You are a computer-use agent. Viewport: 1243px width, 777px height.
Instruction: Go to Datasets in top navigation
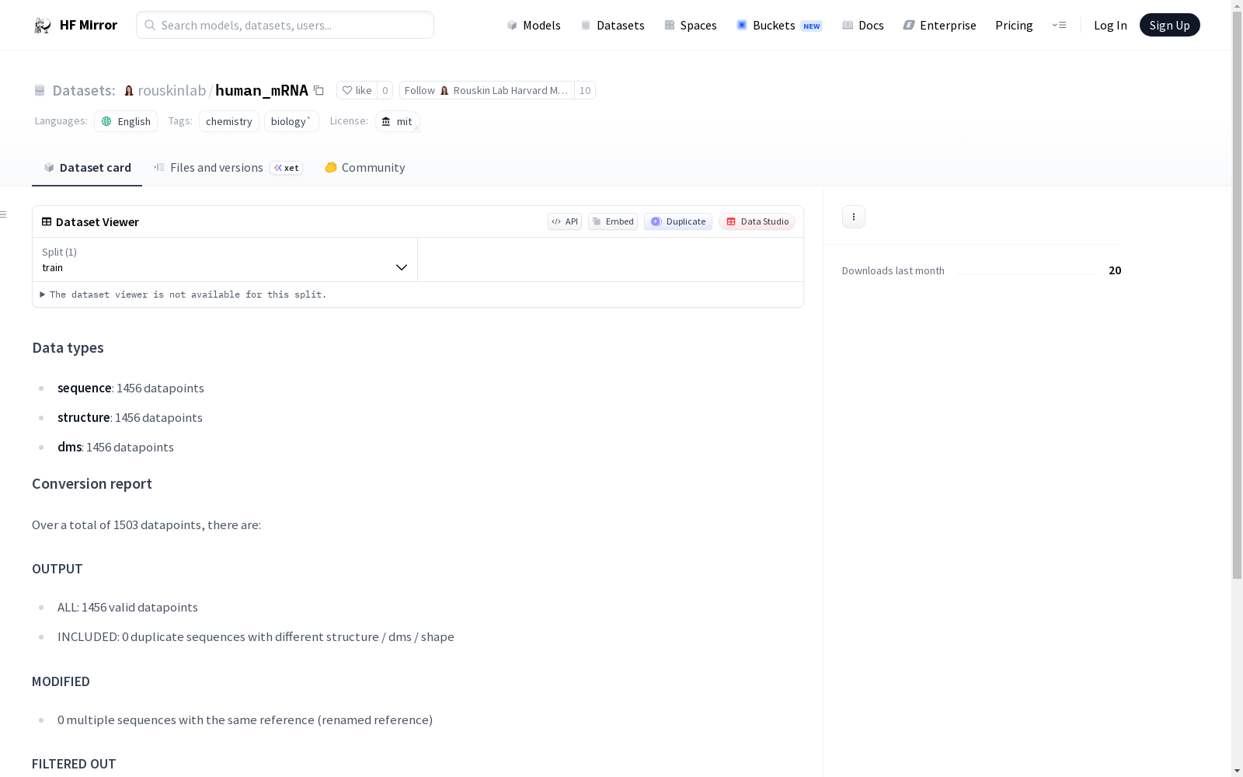coord(612,26)
